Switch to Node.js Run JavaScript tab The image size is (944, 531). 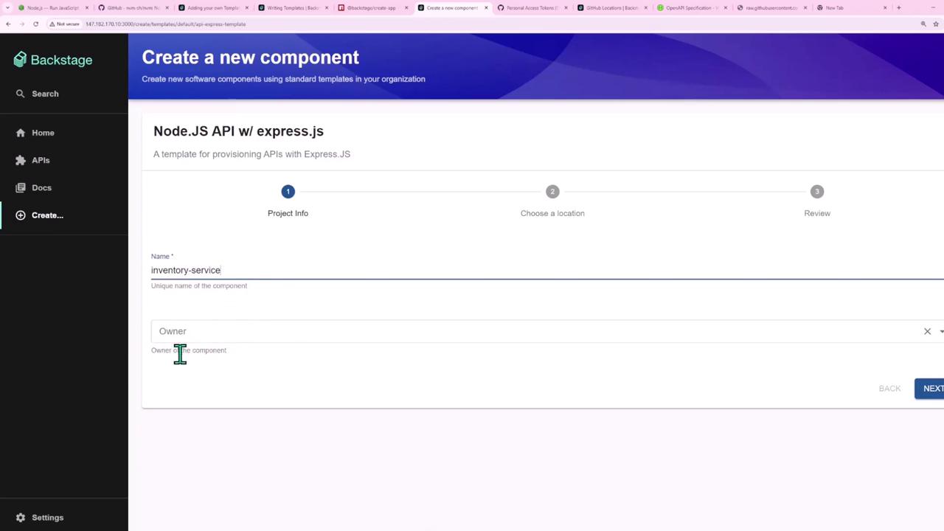tap(52, 7)
